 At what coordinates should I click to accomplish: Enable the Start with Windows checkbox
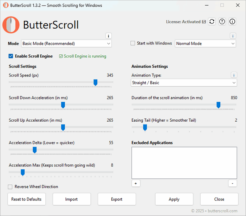(x=133, y=43)
